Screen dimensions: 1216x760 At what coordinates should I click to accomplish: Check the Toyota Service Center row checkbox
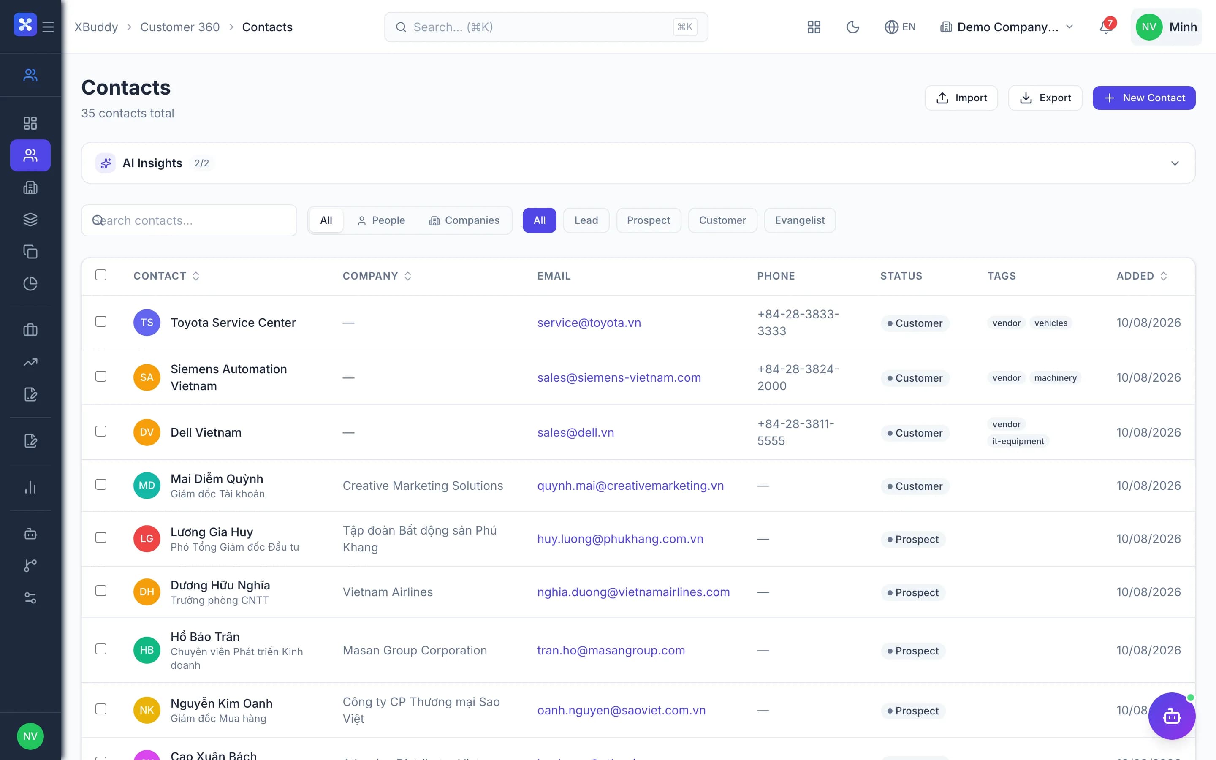101,321
